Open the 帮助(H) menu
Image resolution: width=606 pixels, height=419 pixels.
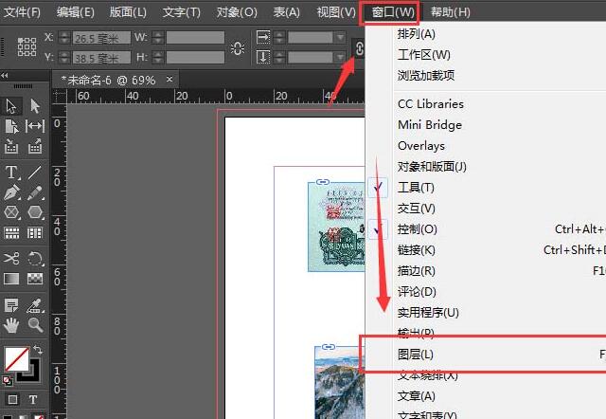[451, 12]
